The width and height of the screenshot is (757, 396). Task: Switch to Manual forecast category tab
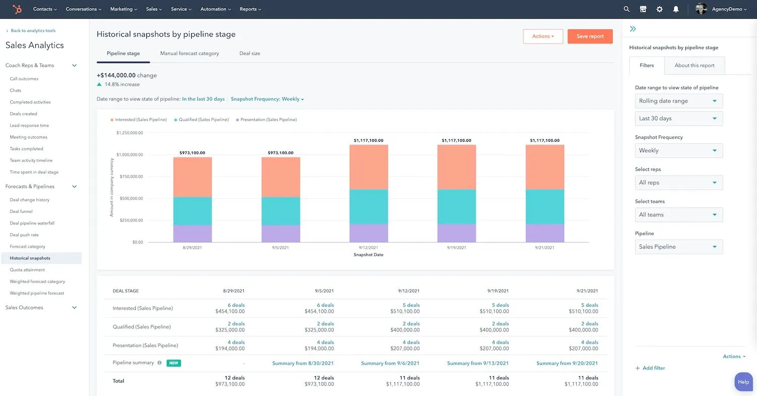click(189, 53)
